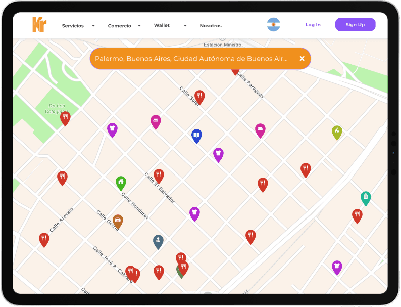Select the blue book map pin

(196, 135)
